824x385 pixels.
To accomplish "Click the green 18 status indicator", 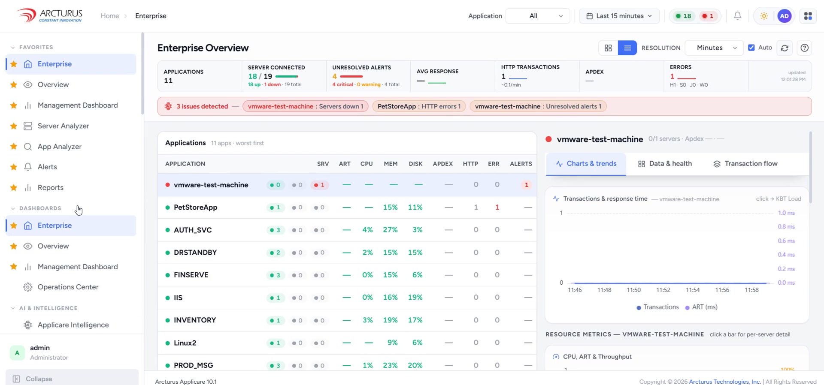I will [x=684, y=16].
